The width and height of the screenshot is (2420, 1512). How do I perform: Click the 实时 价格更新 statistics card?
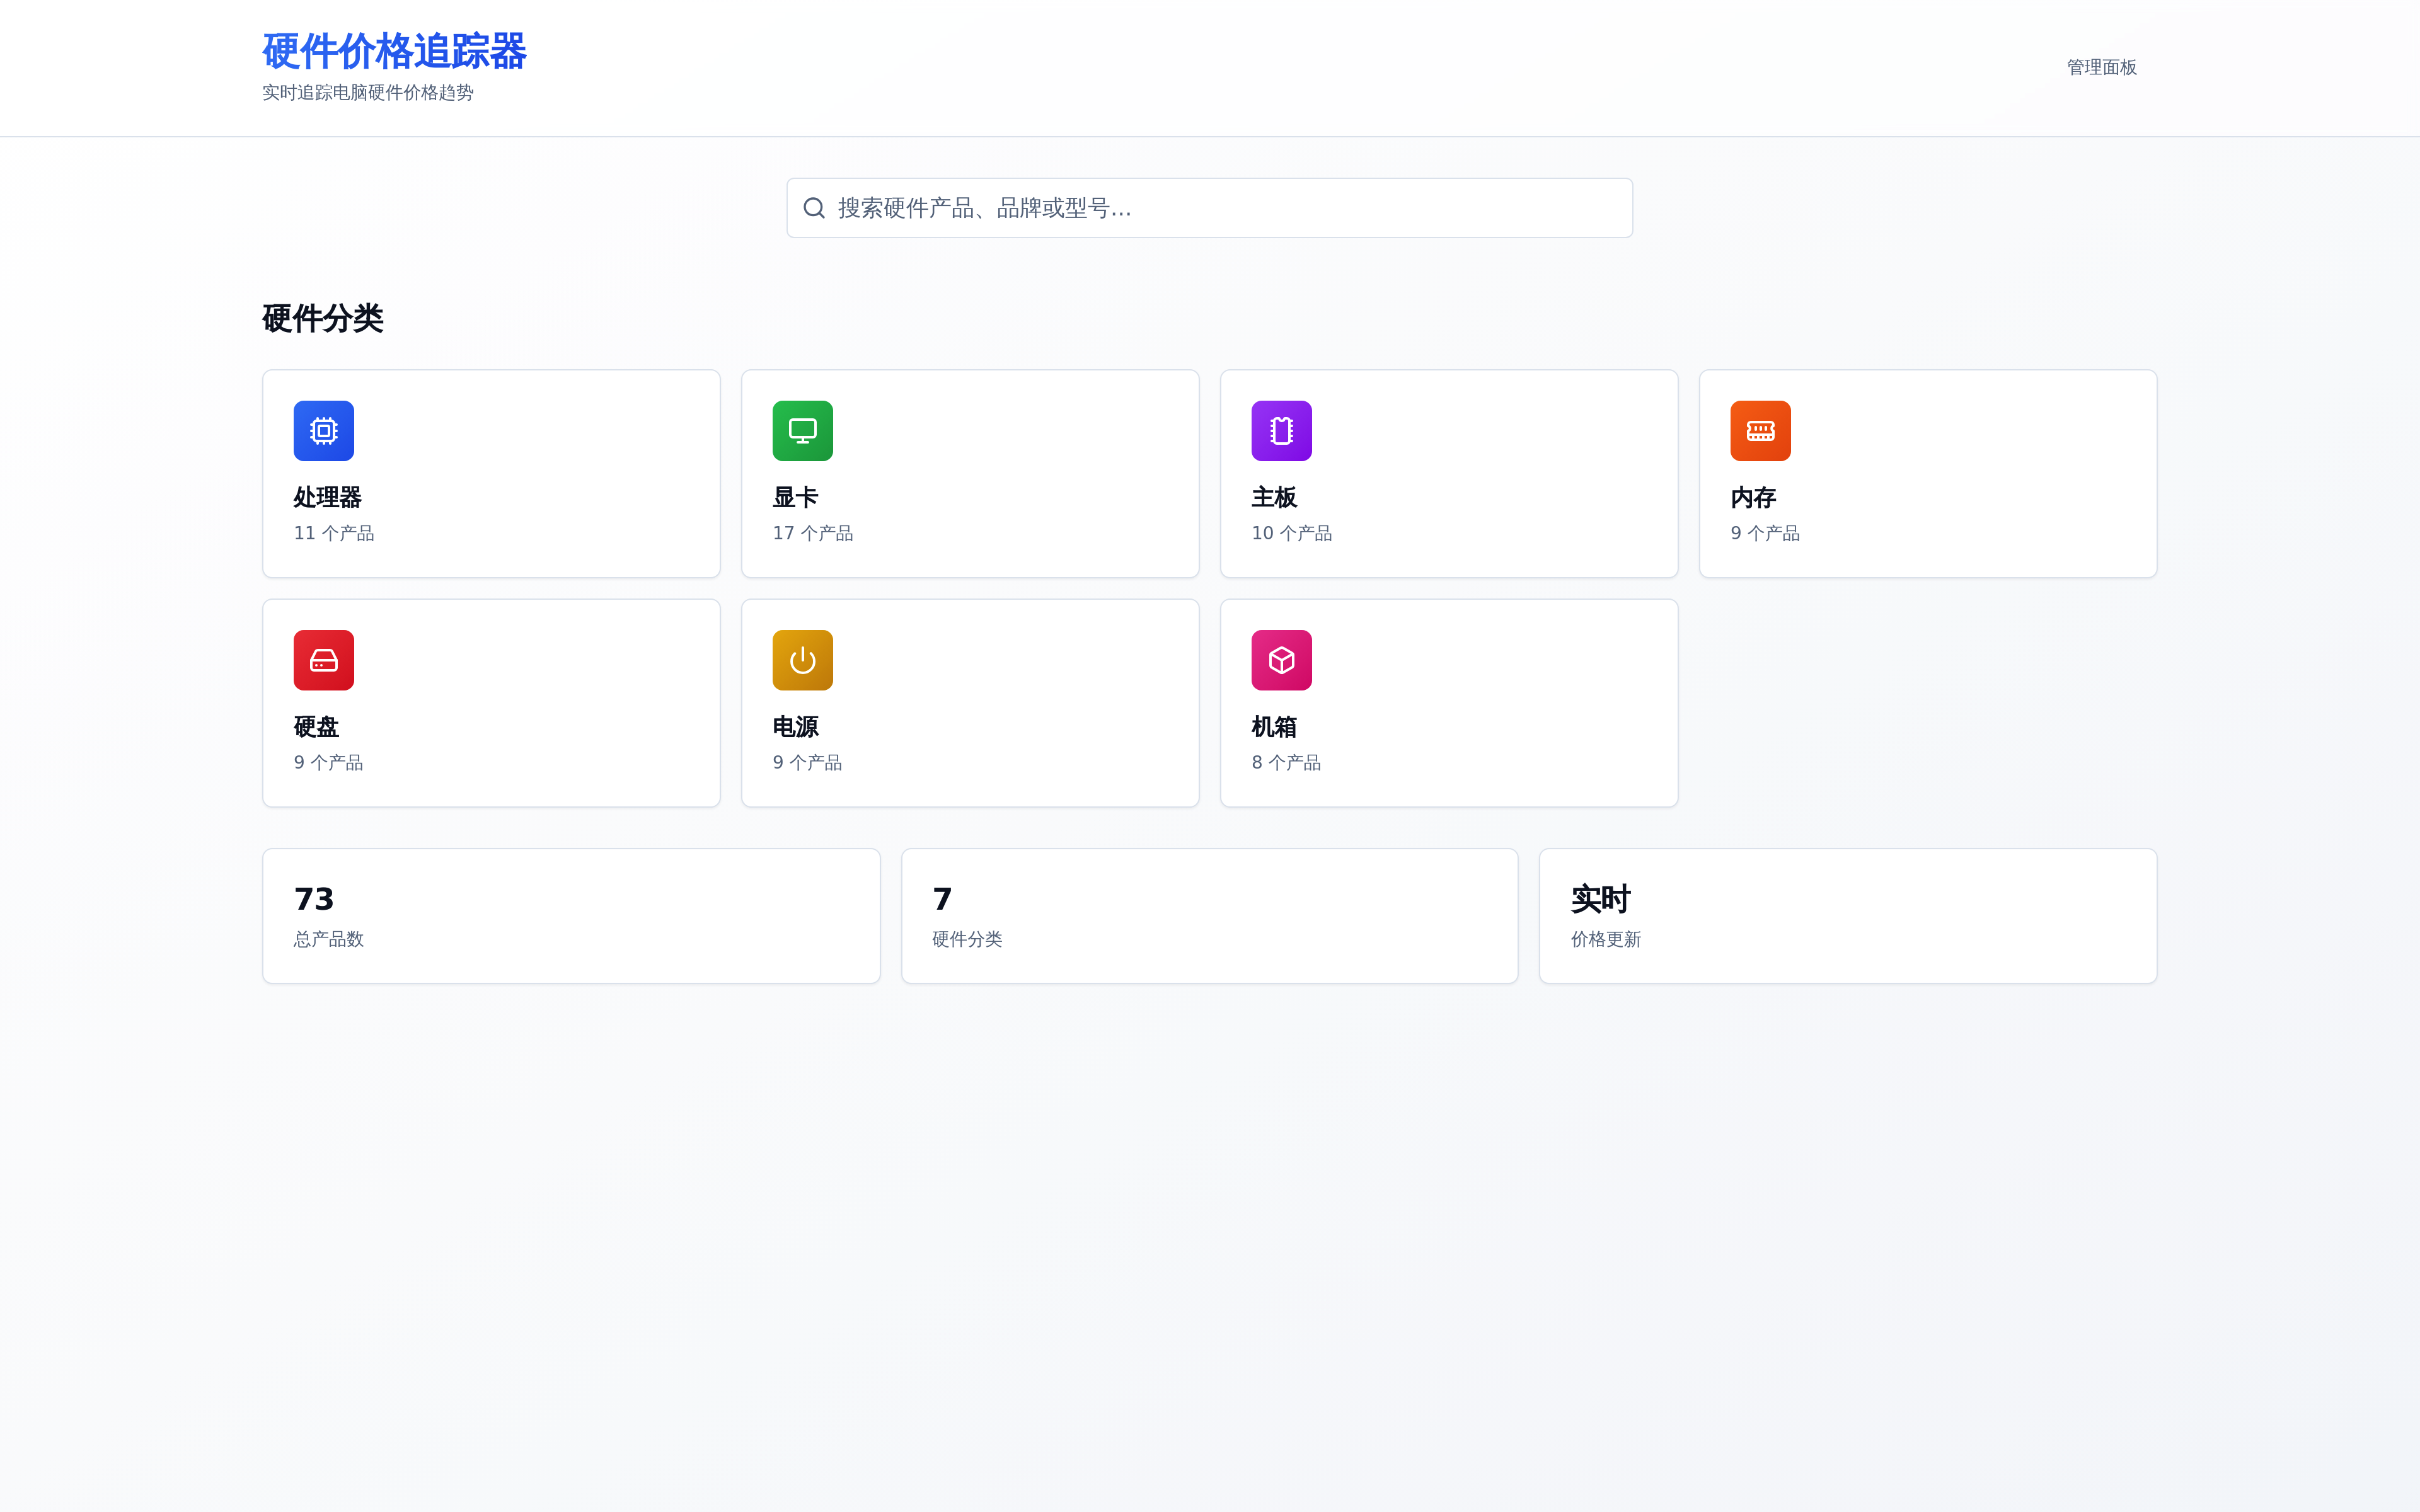1847,915
